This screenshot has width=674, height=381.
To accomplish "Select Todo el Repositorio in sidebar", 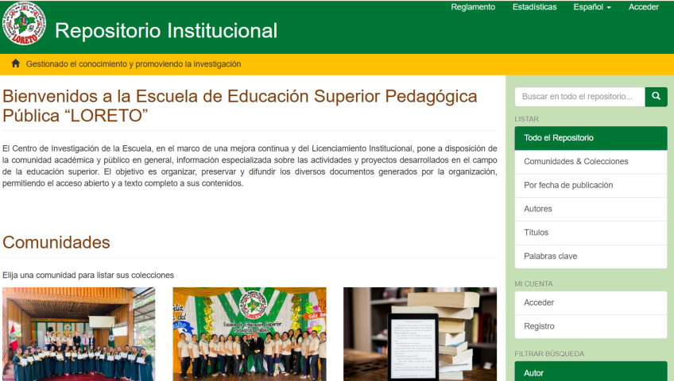I will [591, 138].
